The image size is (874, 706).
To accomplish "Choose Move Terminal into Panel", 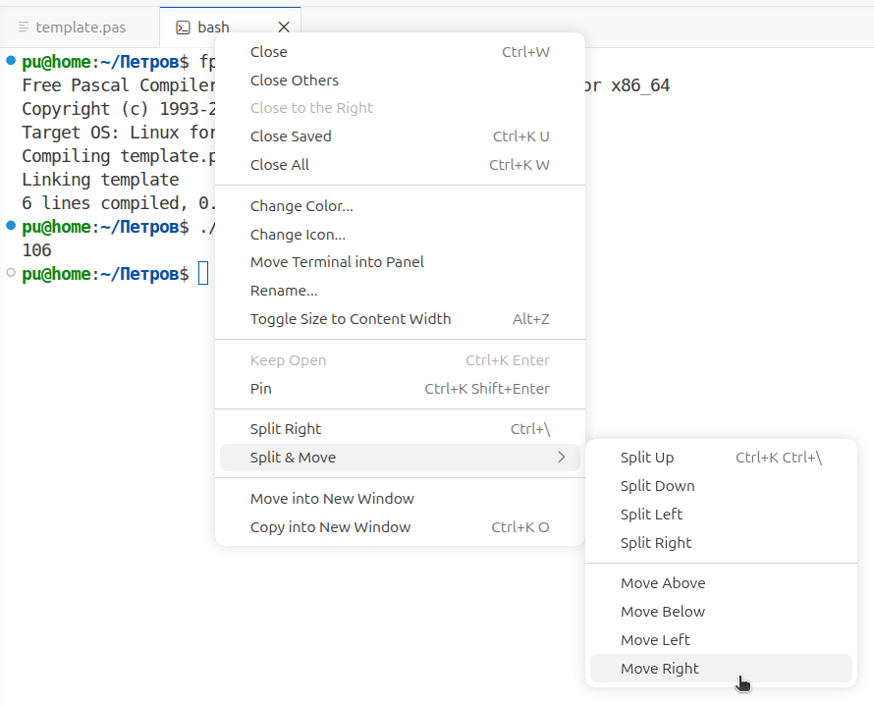I will tap(337, 262).
